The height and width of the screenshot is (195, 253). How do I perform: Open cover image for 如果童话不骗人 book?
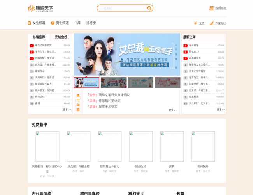point(110,147)
